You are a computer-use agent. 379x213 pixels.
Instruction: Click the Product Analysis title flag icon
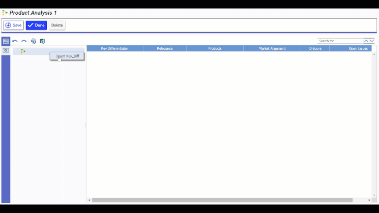5,12
